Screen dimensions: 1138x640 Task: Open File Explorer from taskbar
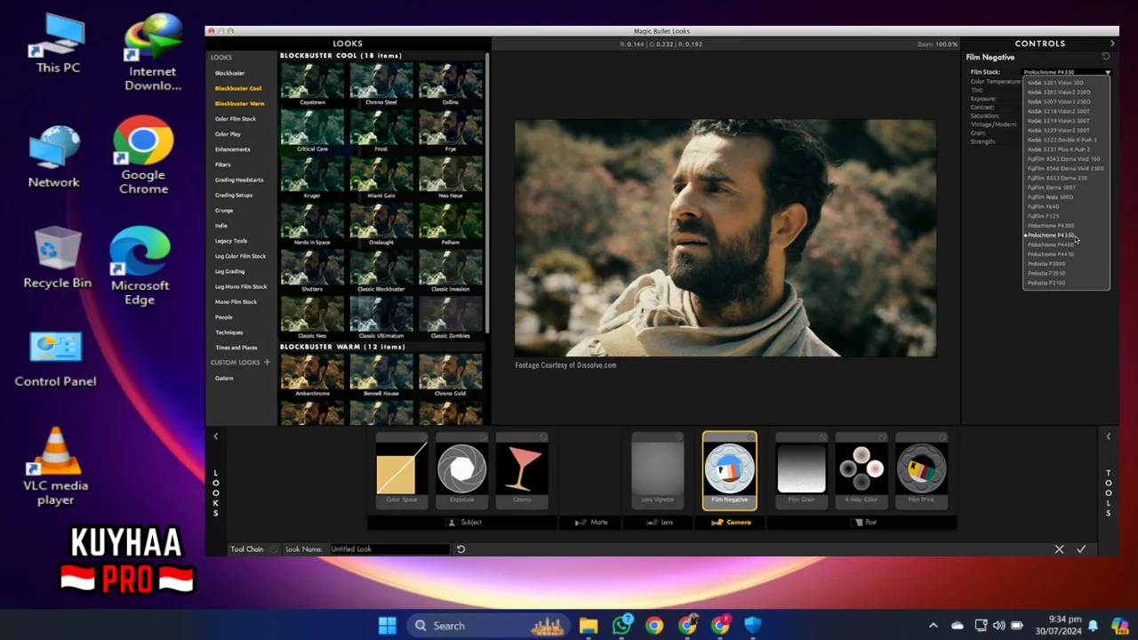click(x=589, y=626)
